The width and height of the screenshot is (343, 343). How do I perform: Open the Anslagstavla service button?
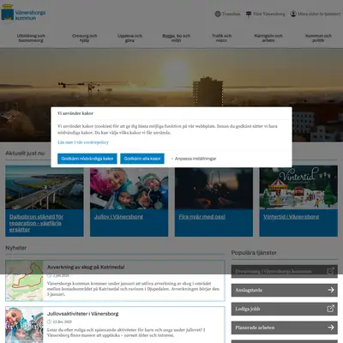[285, 290]
